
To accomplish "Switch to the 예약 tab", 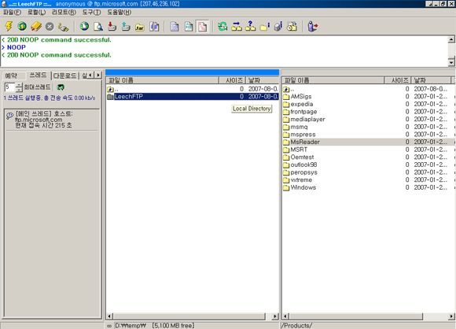I will click(x=11, y=76).
